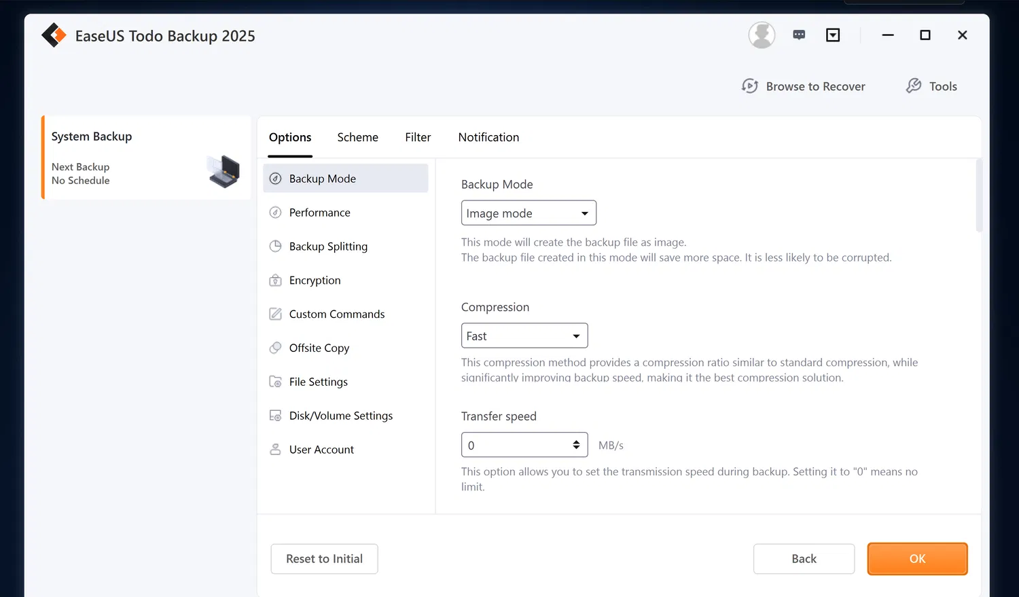Open Tools wrench icon

(x=914, y=86)
